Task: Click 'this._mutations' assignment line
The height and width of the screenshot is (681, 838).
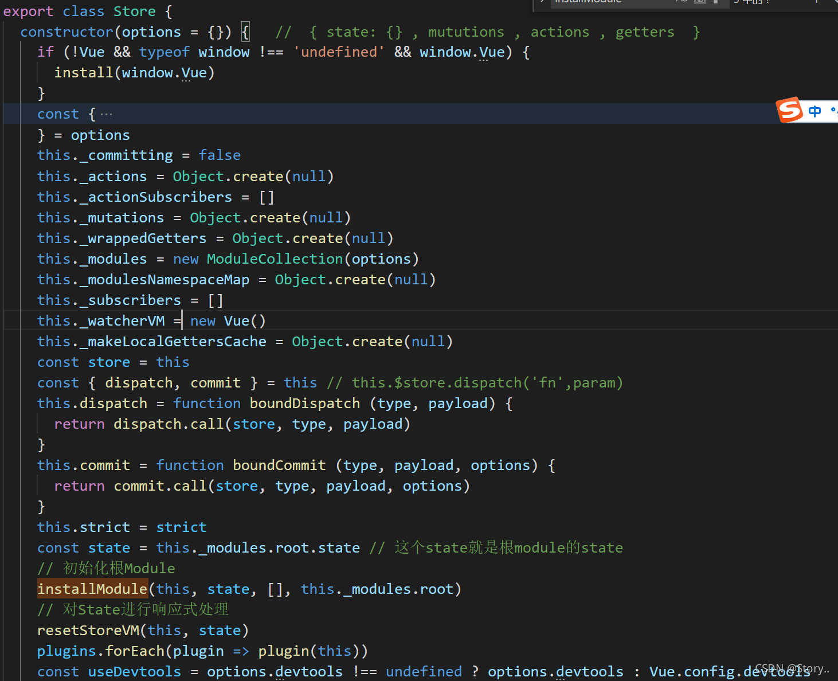Action: tap(194, 217)
